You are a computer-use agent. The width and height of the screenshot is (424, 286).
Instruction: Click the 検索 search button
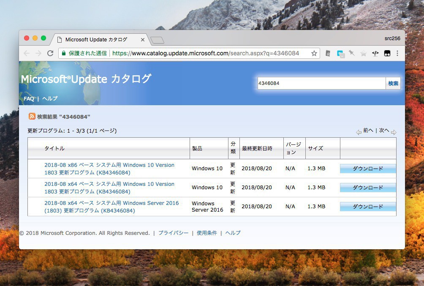point(393,83)
